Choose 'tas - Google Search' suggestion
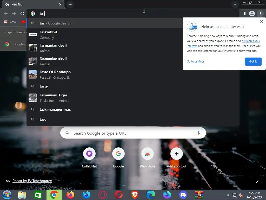Screen dimensions: 266x200 pyautogui.click(x=105, y=23)
